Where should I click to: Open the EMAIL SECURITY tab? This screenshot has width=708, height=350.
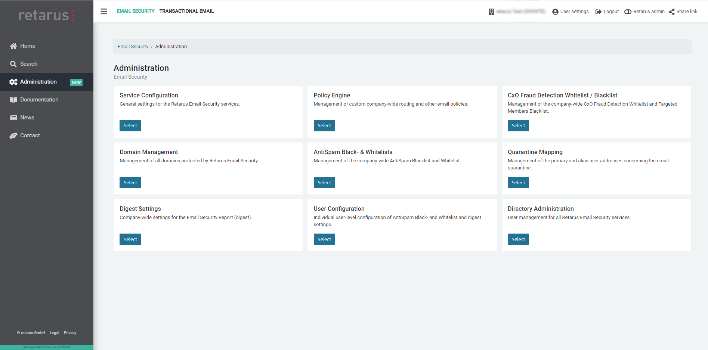pyautogui.click(x=136, y=11)
